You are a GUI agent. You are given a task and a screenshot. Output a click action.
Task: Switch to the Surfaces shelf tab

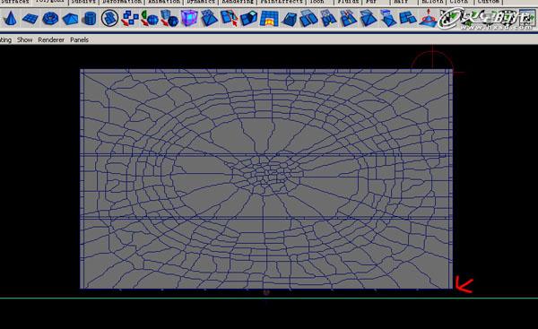(15, 2)
